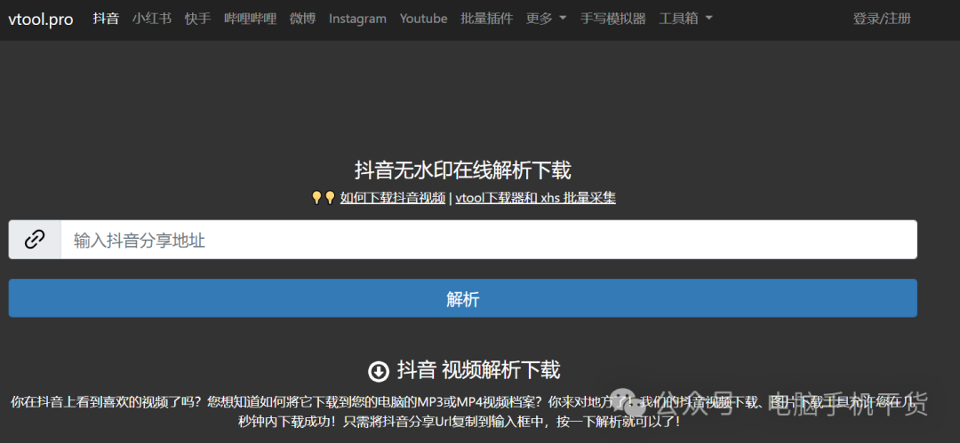Click the download arrow icon by 抖音 视频解析下载
This screenshot has height=443, width=960.
point(379,371)
